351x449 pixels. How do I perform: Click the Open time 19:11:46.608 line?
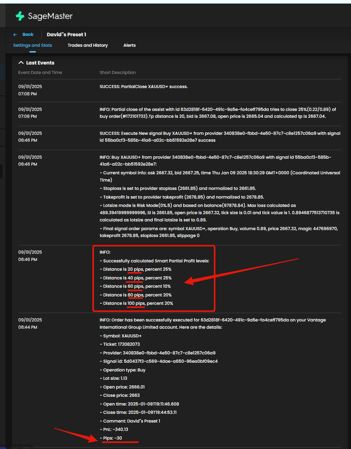point(139,404)
